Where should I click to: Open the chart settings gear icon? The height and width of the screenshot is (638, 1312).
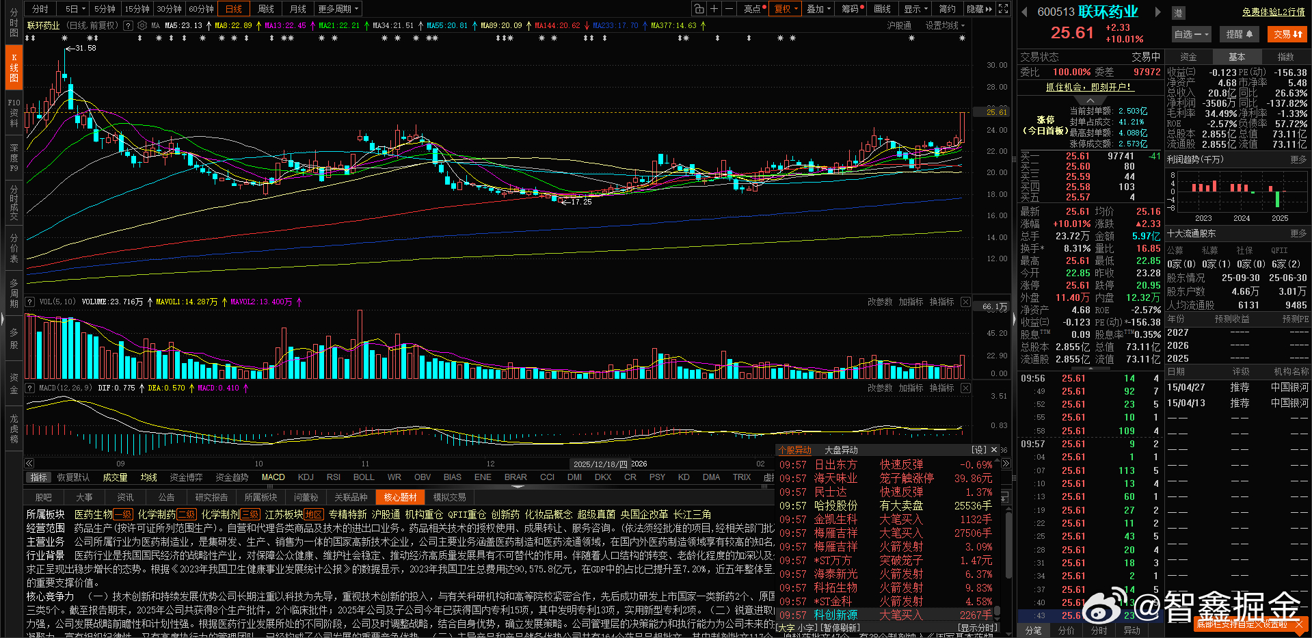point(142,25)
